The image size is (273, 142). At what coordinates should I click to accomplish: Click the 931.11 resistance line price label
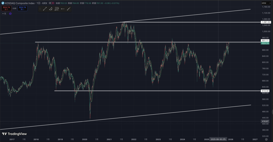[x=266, y=40]
